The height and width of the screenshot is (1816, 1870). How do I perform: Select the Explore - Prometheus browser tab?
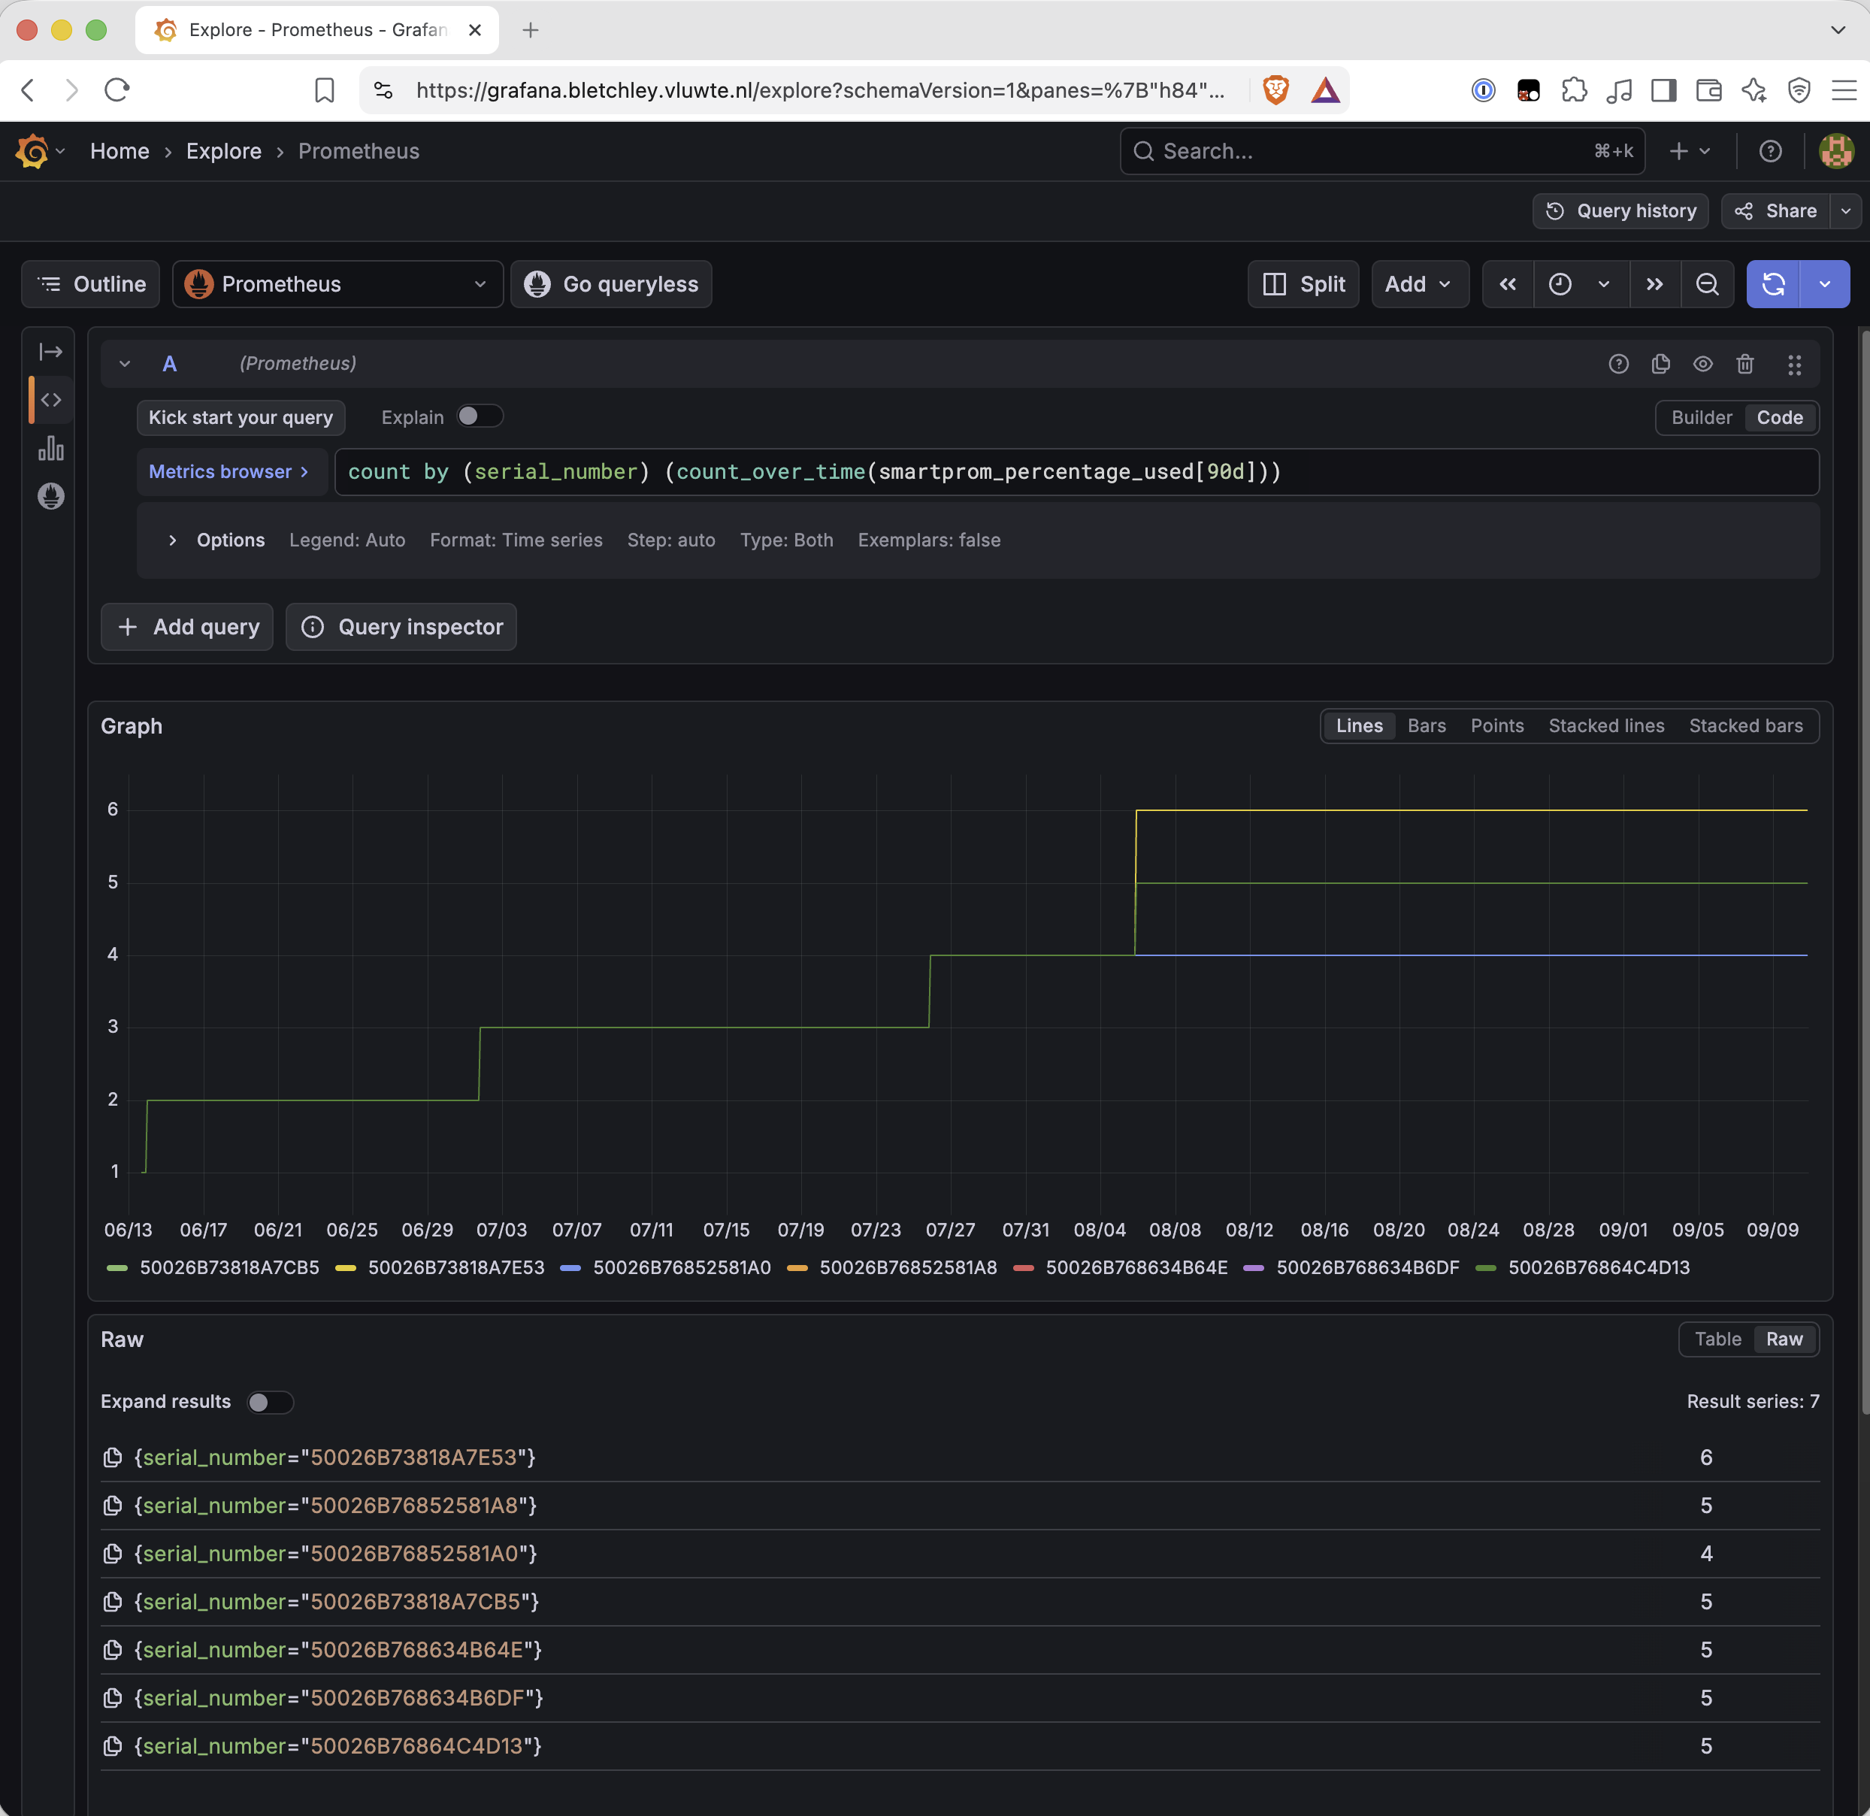[316, 29]
